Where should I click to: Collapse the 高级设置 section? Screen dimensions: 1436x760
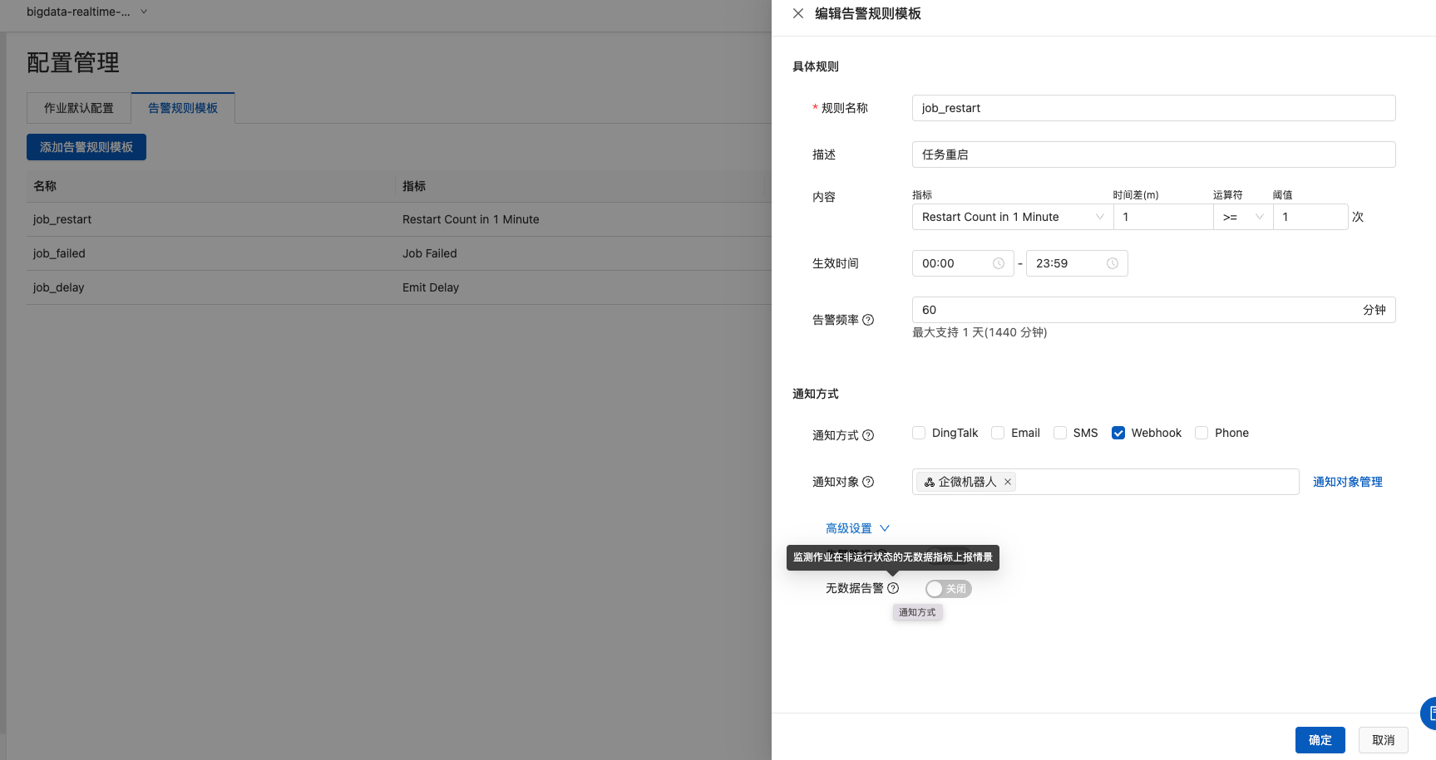(x=857, y=528)
